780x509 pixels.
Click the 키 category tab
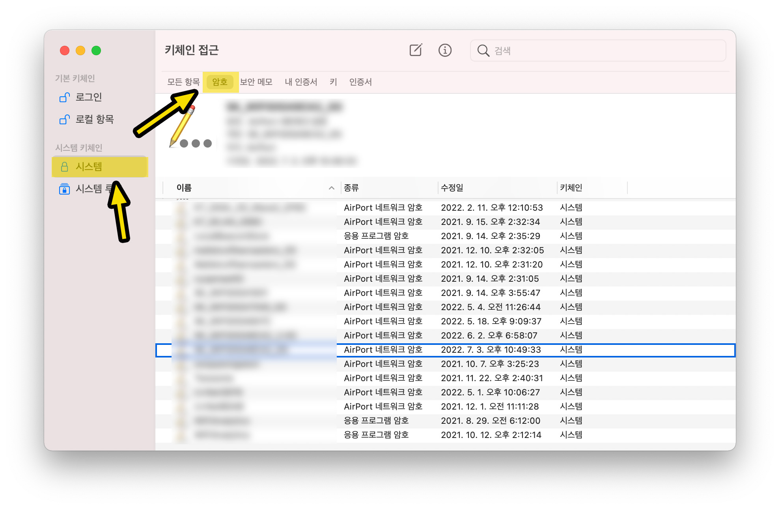[x=333, y=82]
